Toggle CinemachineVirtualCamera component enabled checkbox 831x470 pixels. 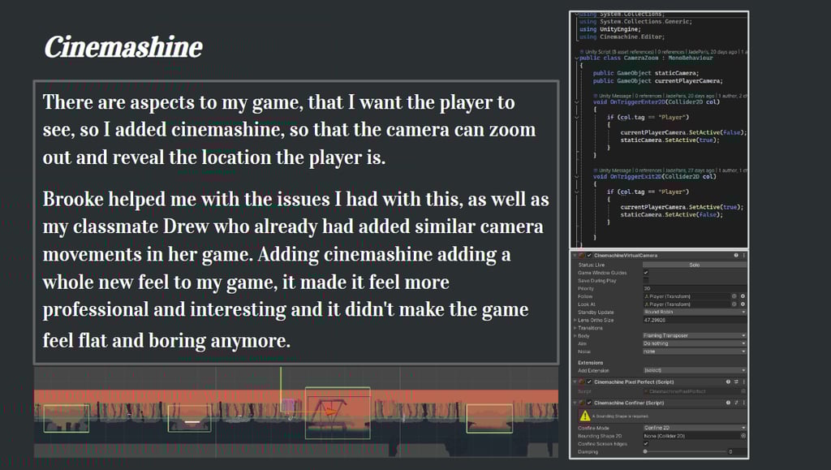(589, 256)
